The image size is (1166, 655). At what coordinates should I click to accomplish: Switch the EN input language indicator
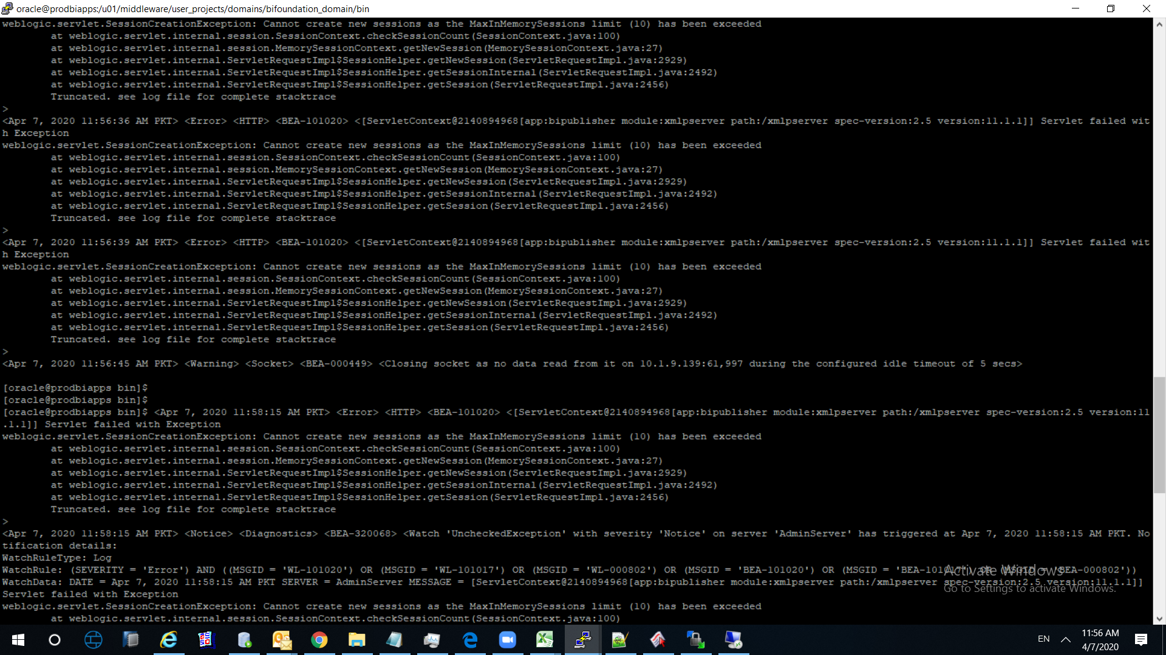[1043, 639]
